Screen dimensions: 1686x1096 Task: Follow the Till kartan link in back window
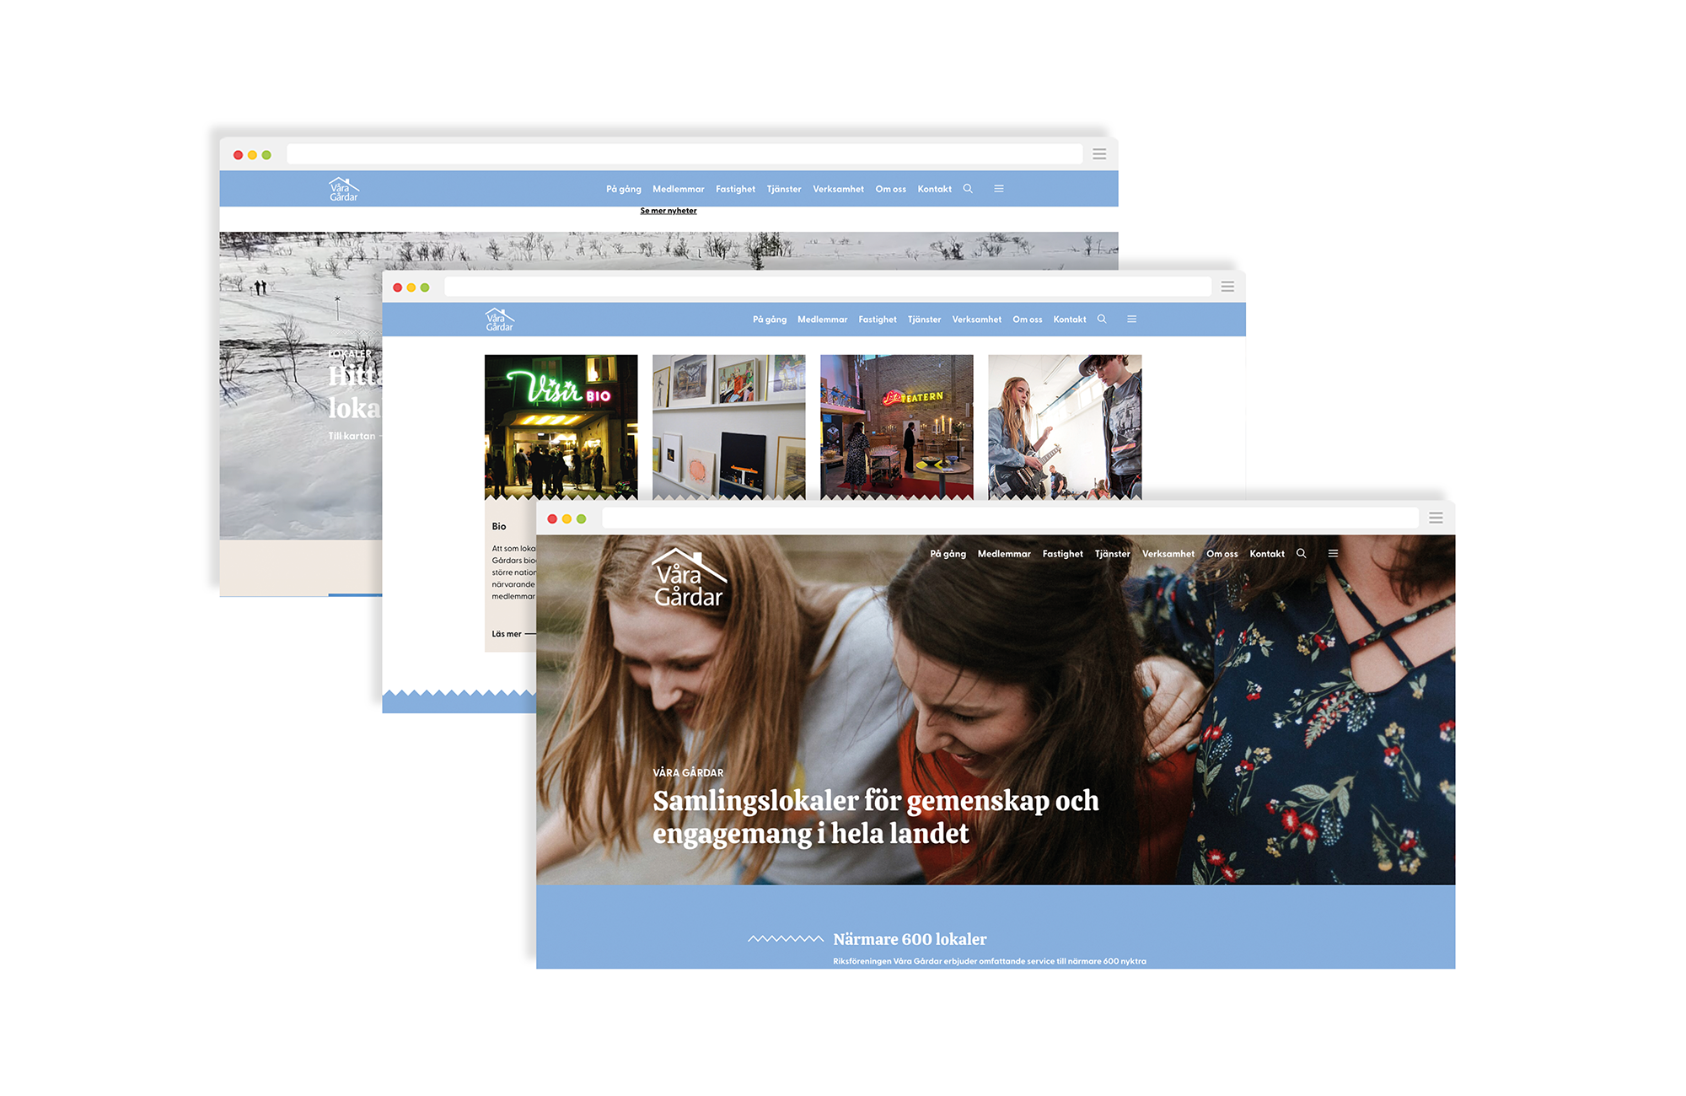point(352,436)
